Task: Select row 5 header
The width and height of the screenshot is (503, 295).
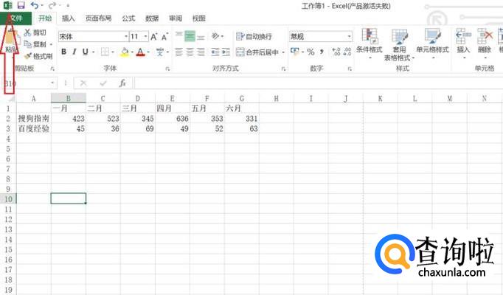Action: [8, 149]
